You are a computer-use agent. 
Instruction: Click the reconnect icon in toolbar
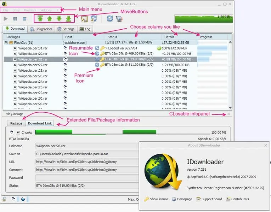[x=110, y=18]
